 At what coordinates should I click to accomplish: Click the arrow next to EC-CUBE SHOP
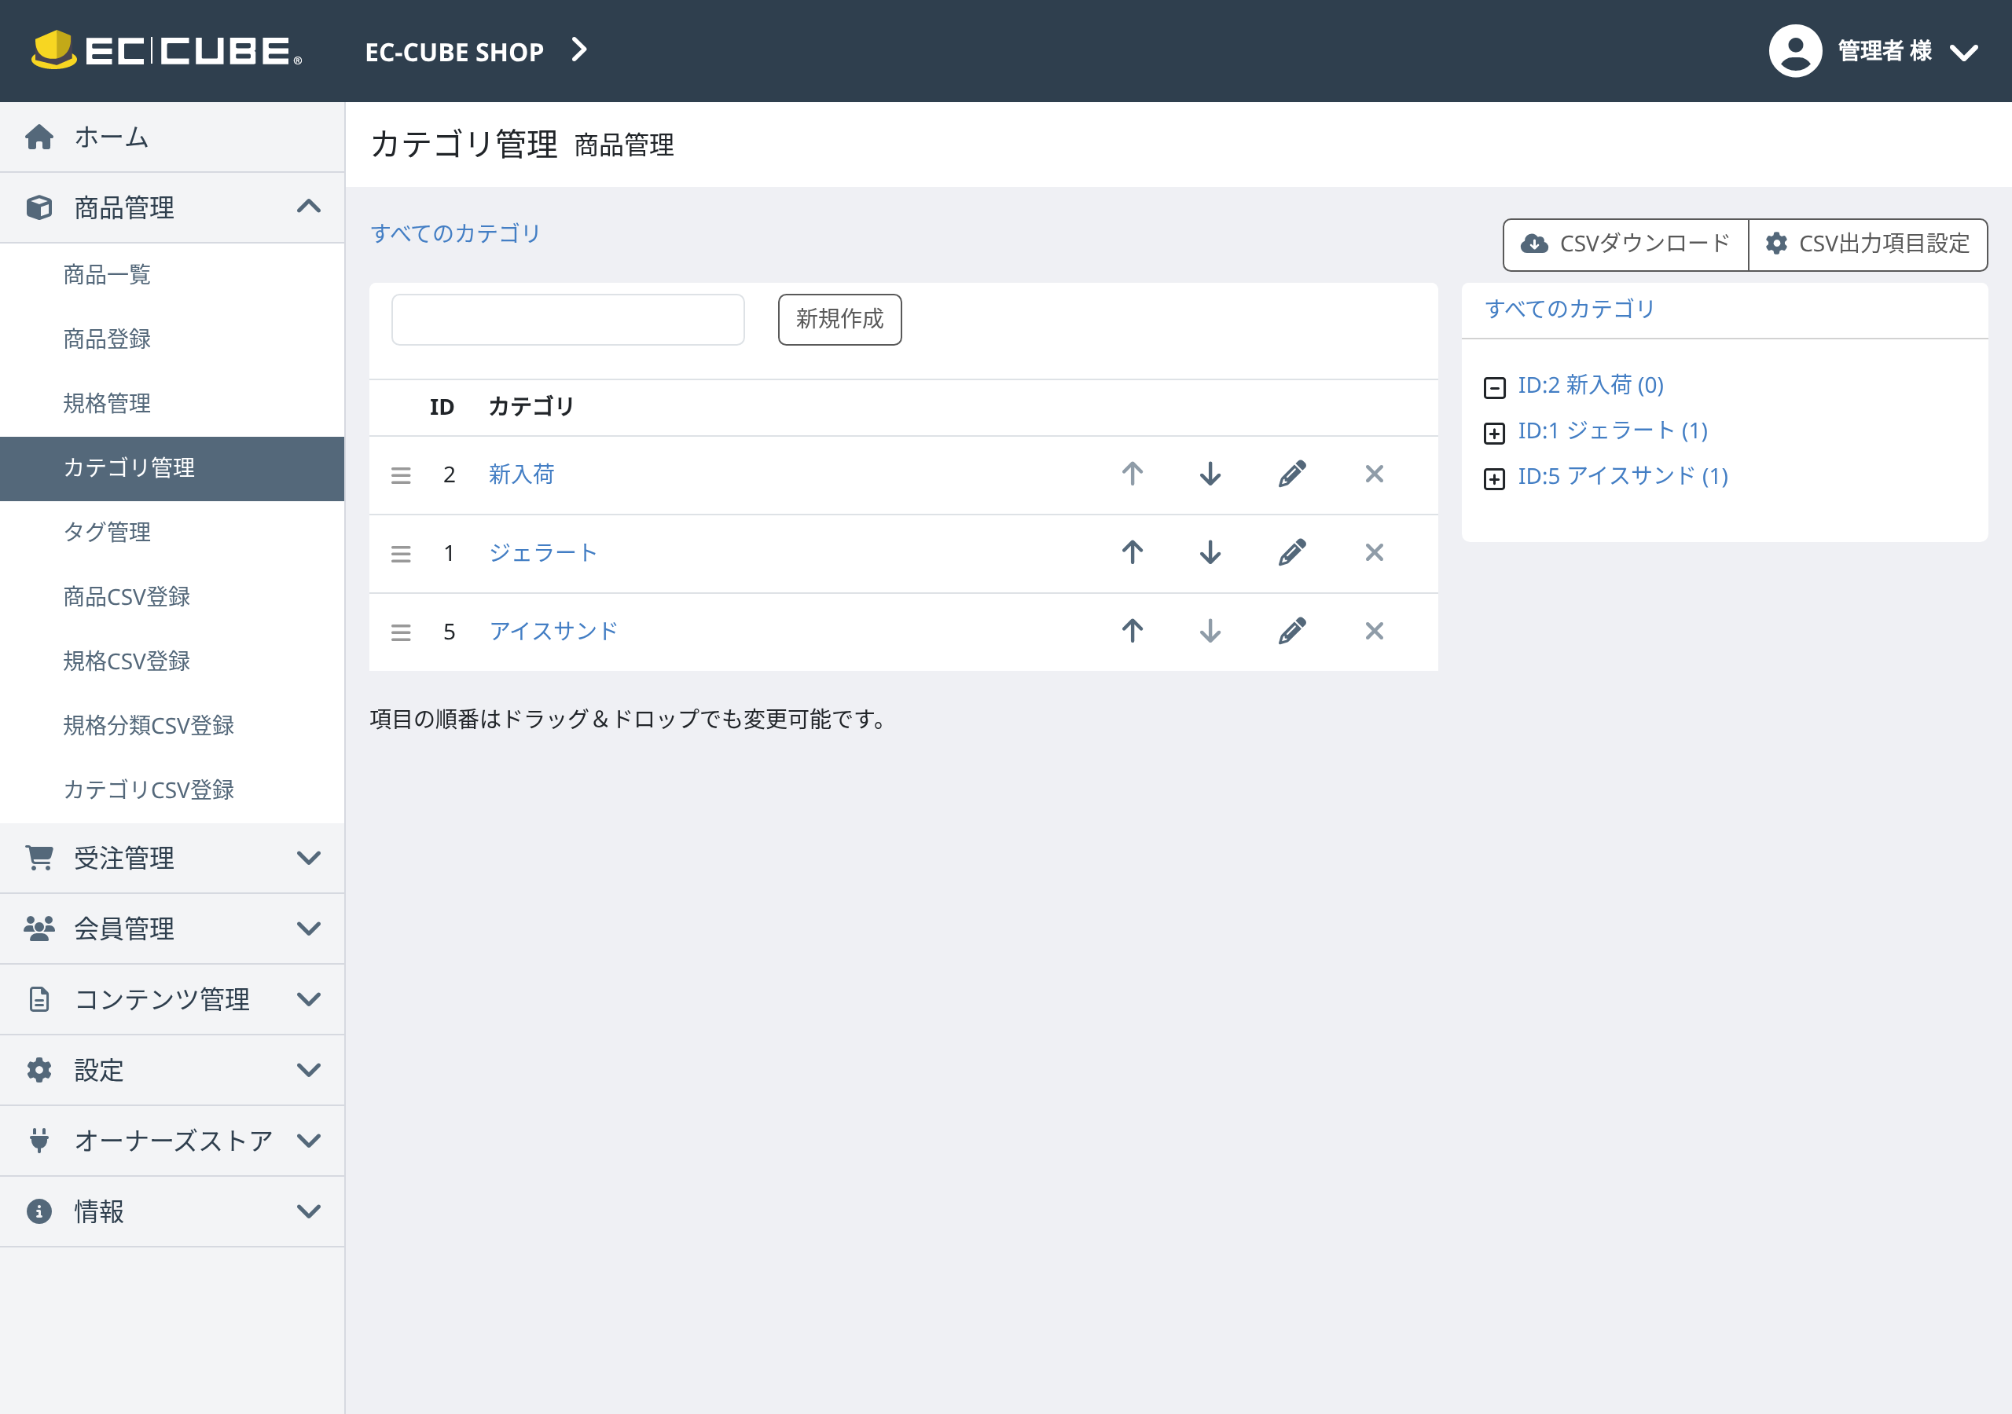pos(578,50)
